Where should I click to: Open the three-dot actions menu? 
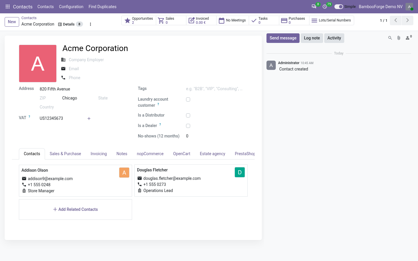tap(91, 24)
